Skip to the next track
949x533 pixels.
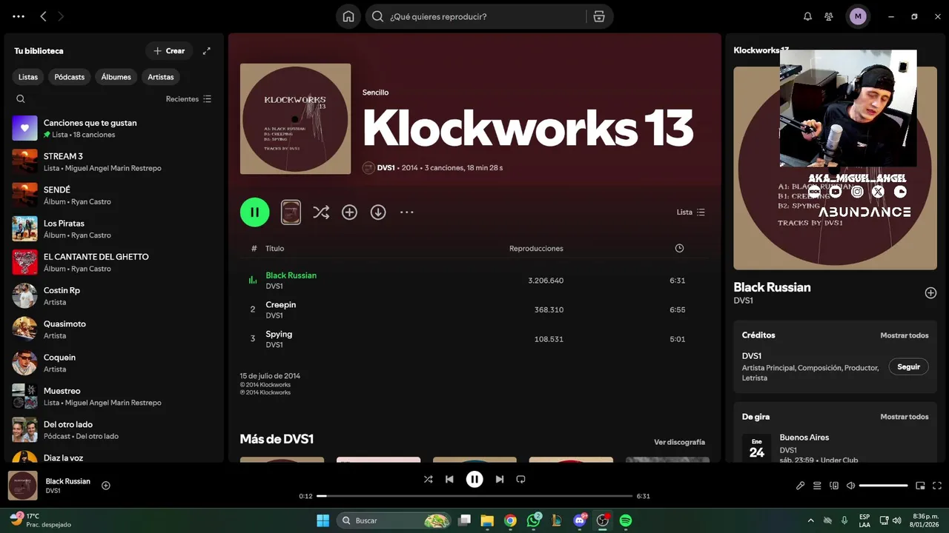tap(500, 479)
